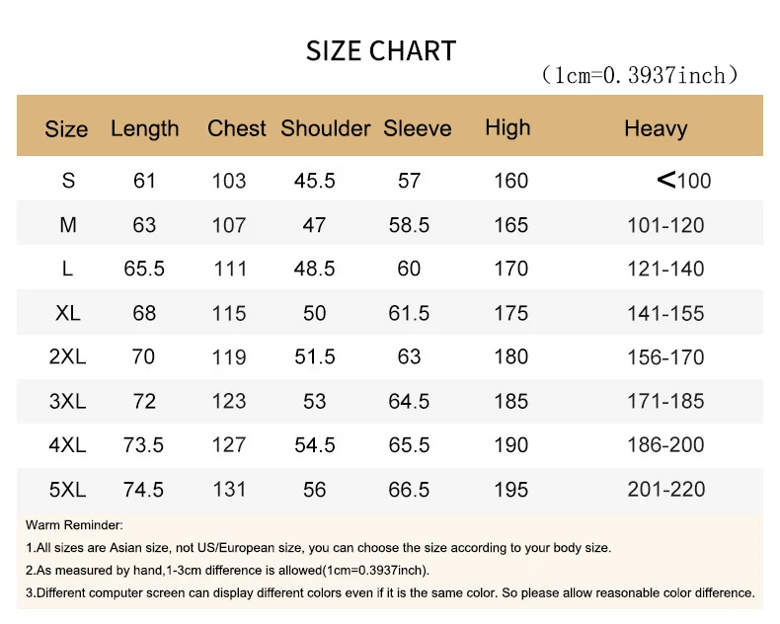Select the Length column header
This screenshot has width=780, height=624.
tap(145, 128)
